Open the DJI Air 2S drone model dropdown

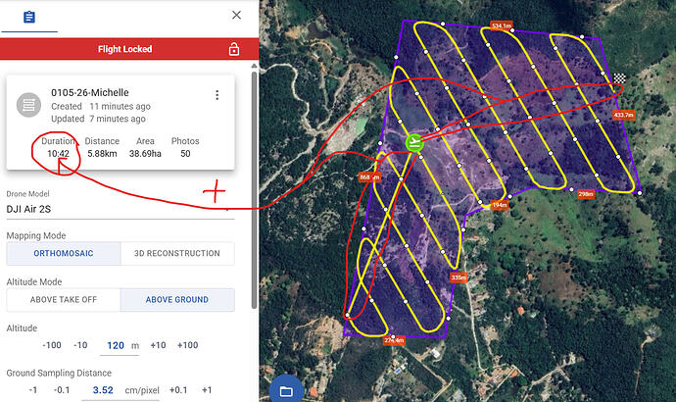pyautogui.click(x=120, y=210)
